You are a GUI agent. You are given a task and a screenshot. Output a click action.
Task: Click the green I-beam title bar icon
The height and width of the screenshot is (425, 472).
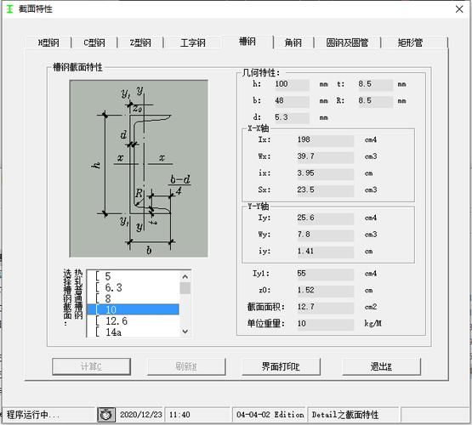coord(10,9)
